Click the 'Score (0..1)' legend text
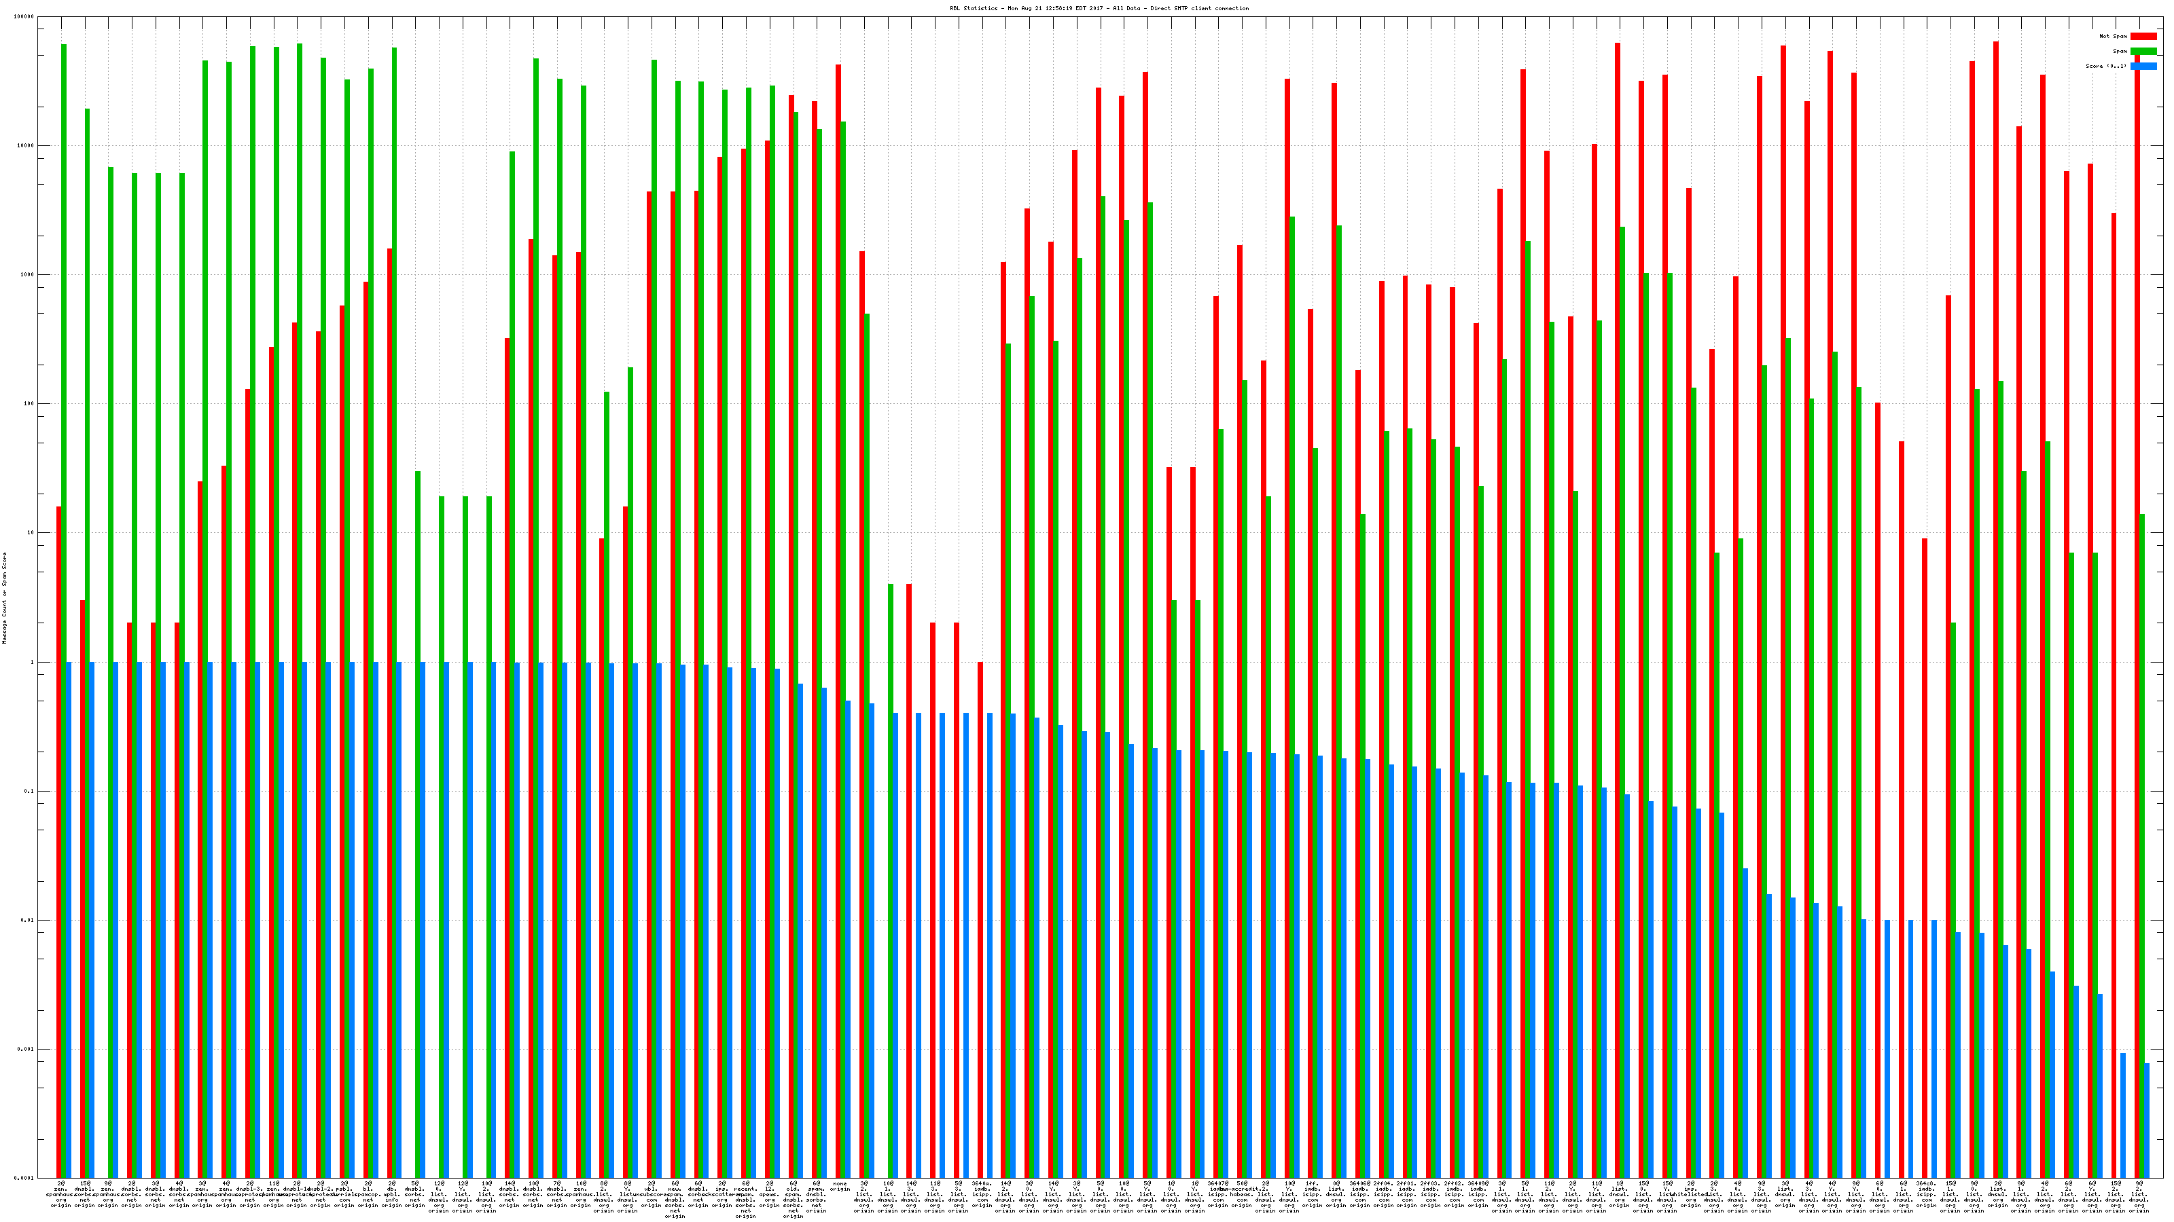 tap(2105, 66)
